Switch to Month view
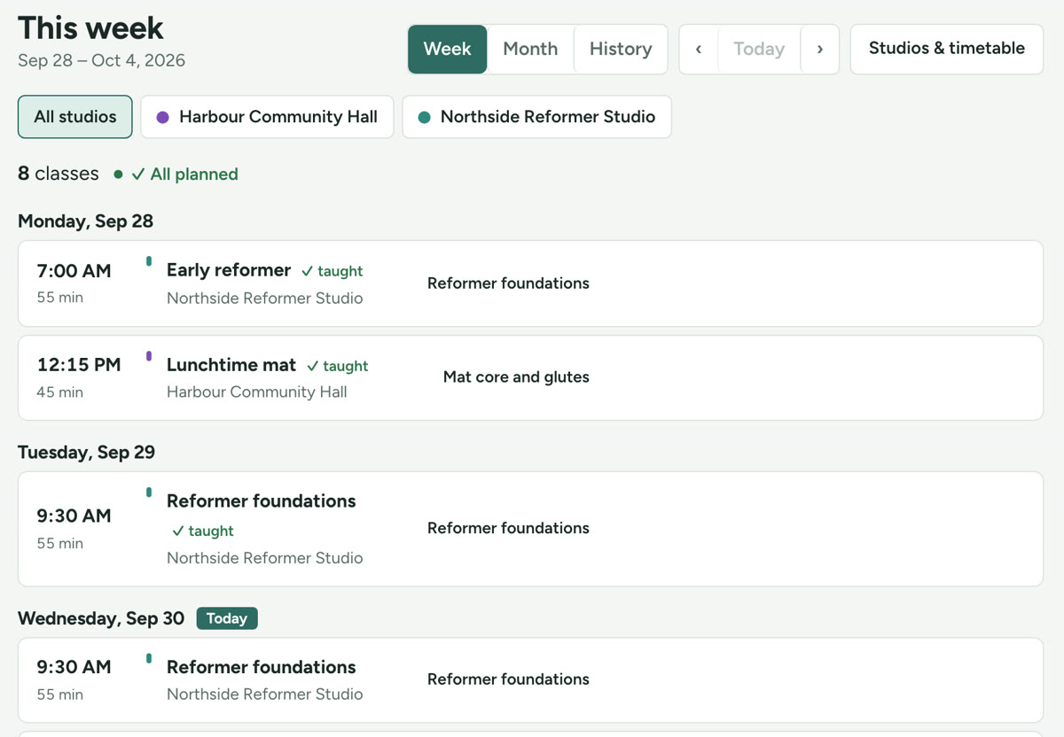 (530, 49)
